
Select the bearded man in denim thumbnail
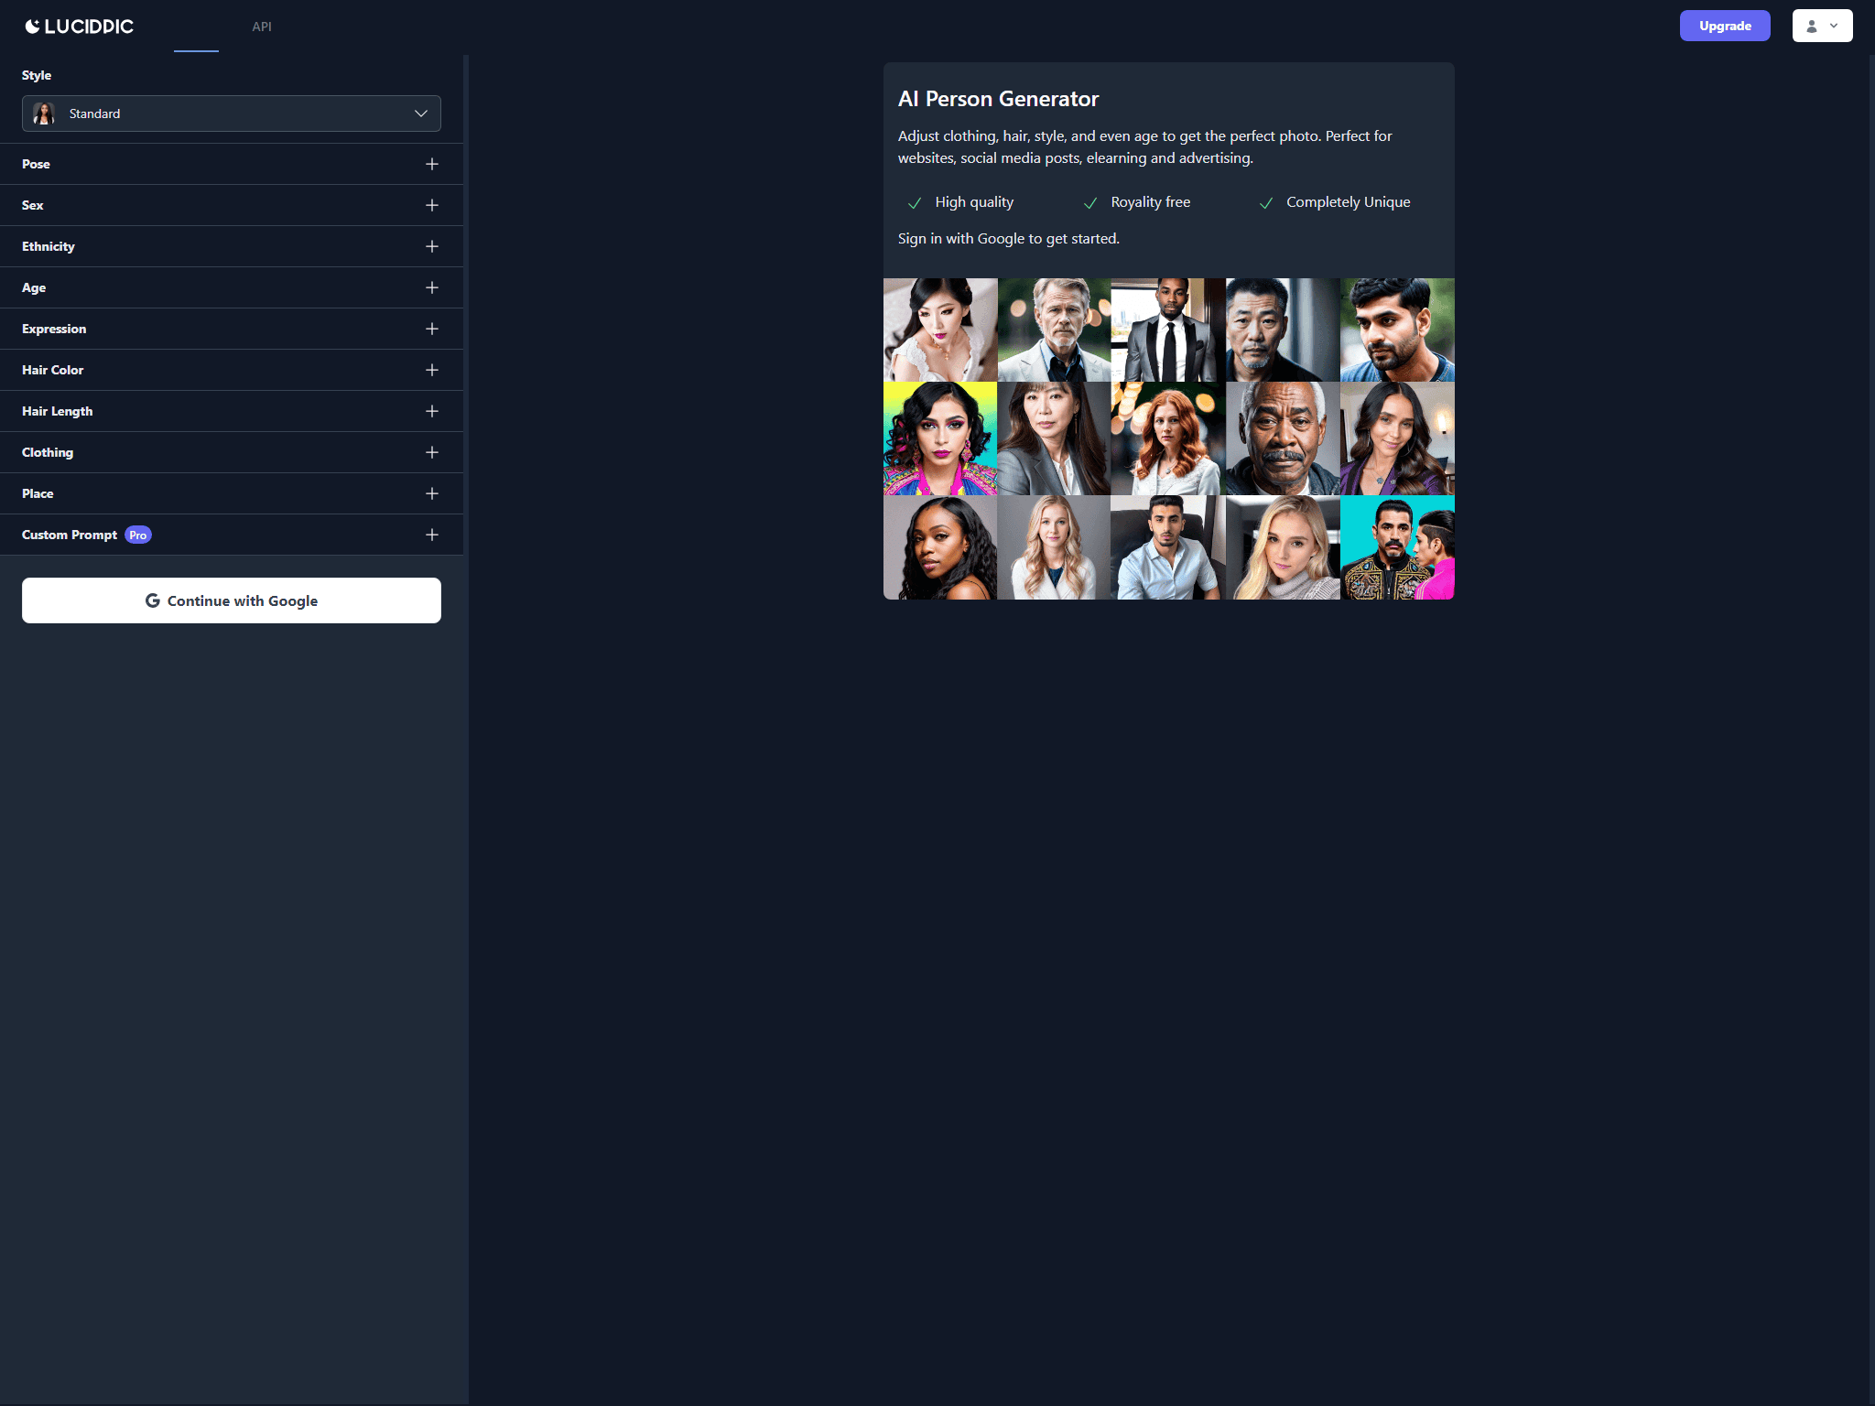[1397, 330]
